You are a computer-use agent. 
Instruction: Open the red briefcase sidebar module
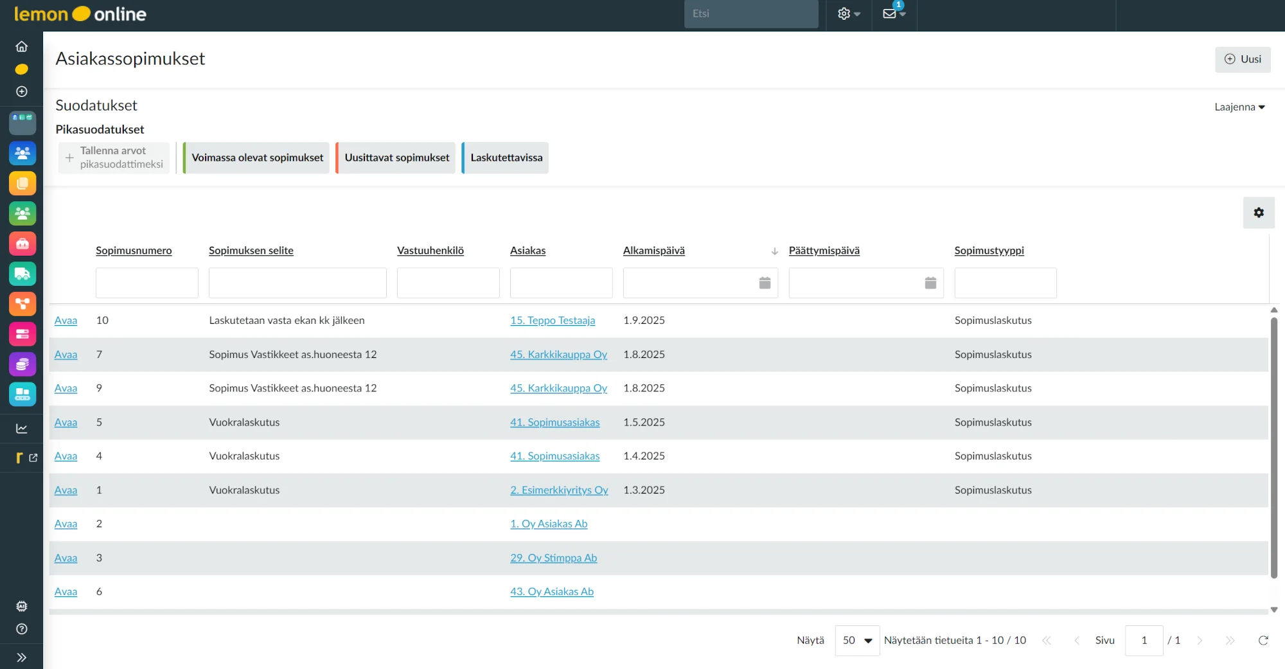22,244
